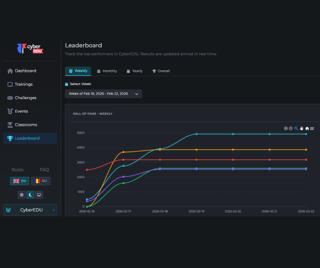
Task: Click the CyberEDU logo
Action: point(30,49)
